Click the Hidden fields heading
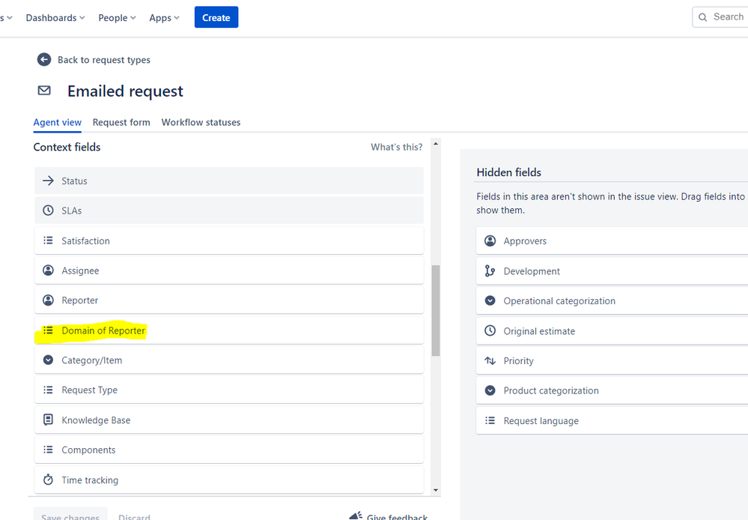 point(508,172)
